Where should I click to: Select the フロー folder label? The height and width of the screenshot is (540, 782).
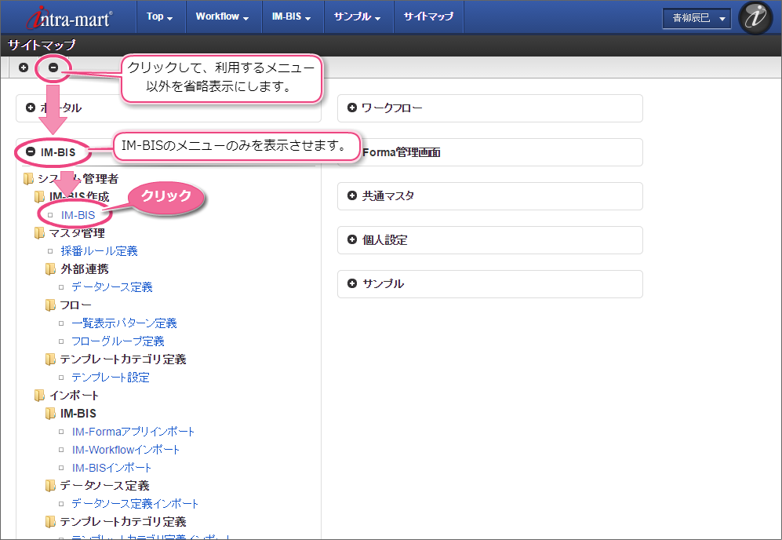[76, 305]
